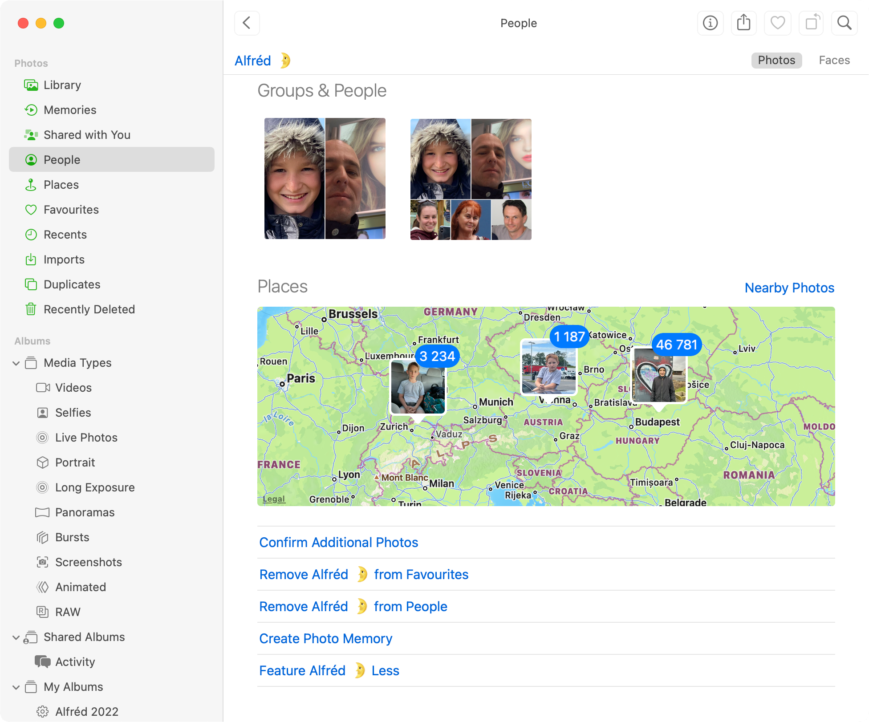This screenshot has width=869, height=722.
Task: Open search with magnifier icon
Action: click(844, 23)
